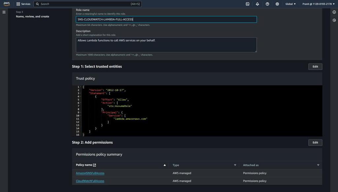338x192 pixels.
Task: Click Edit for Select trusted entities
Action: (315, 66)
